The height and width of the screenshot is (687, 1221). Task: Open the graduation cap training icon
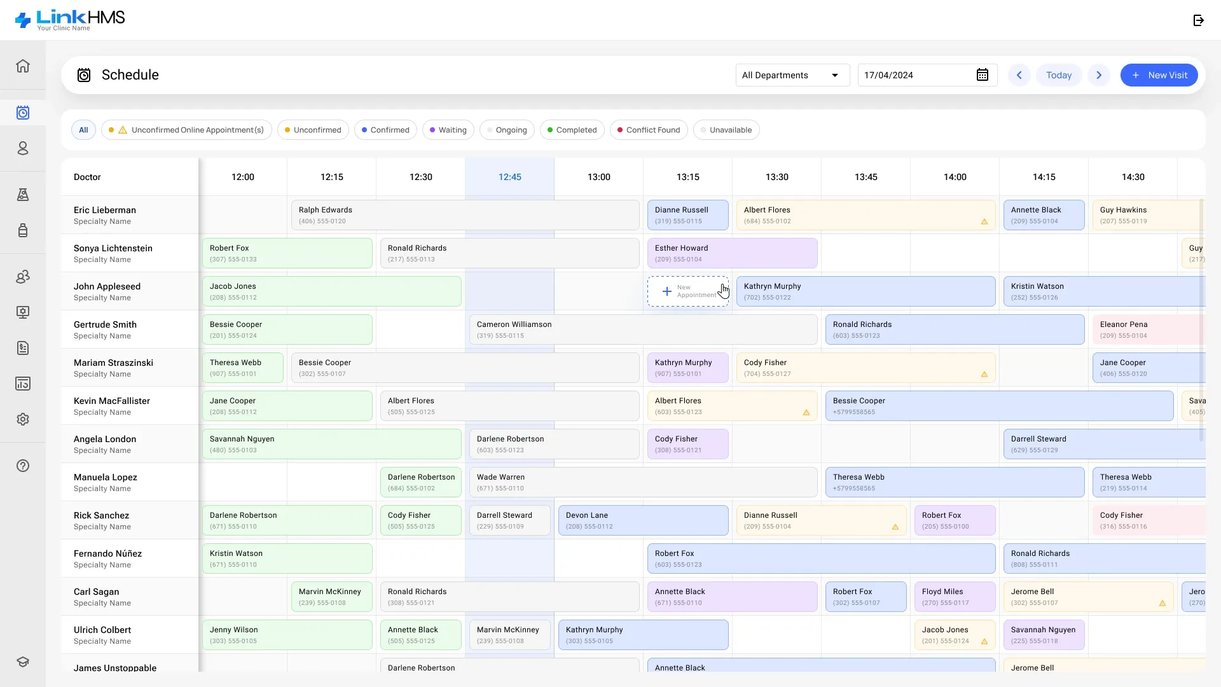point(23,662)
